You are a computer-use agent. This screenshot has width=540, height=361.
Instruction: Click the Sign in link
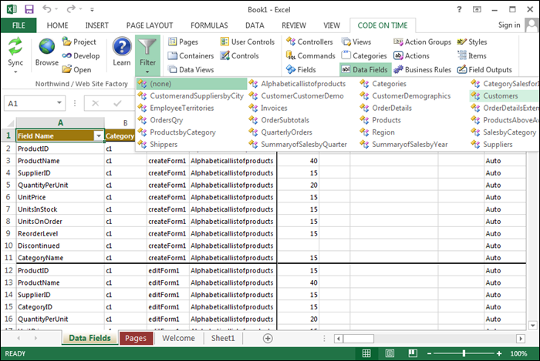tap(509, 25)
